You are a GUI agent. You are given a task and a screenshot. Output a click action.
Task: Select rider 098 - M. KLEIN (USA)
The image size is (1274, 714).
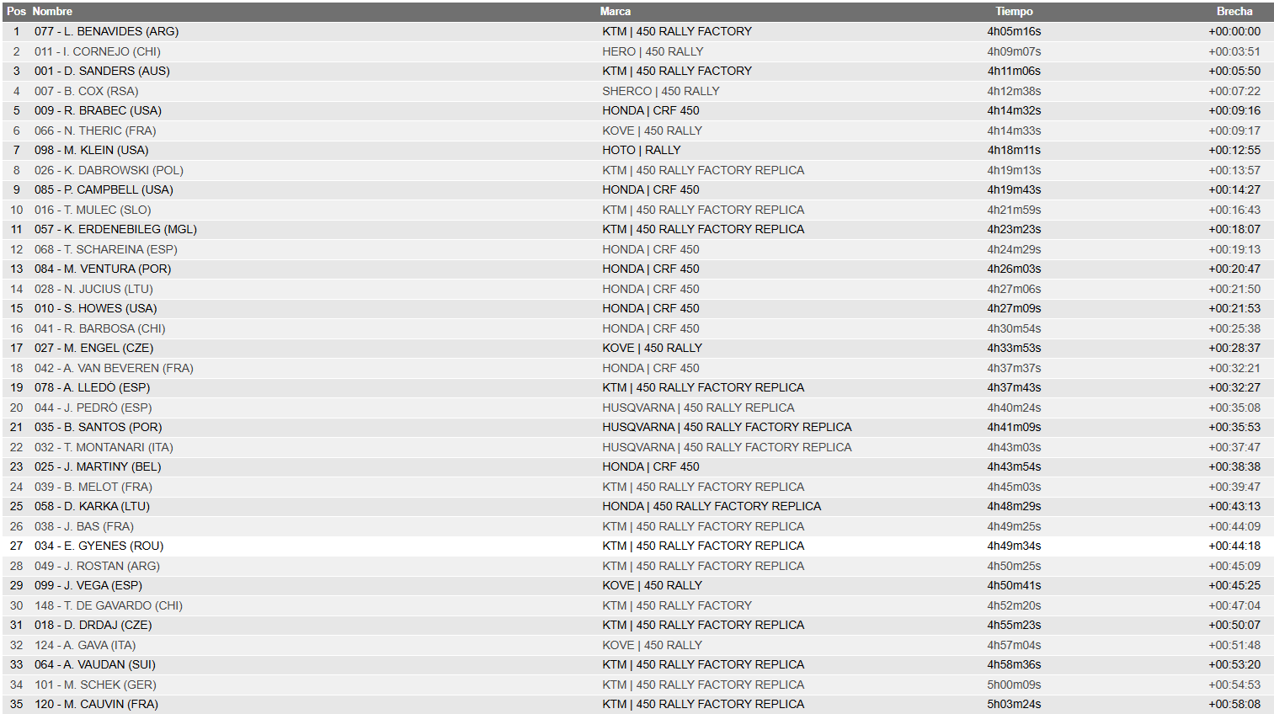tap(92, 150)
